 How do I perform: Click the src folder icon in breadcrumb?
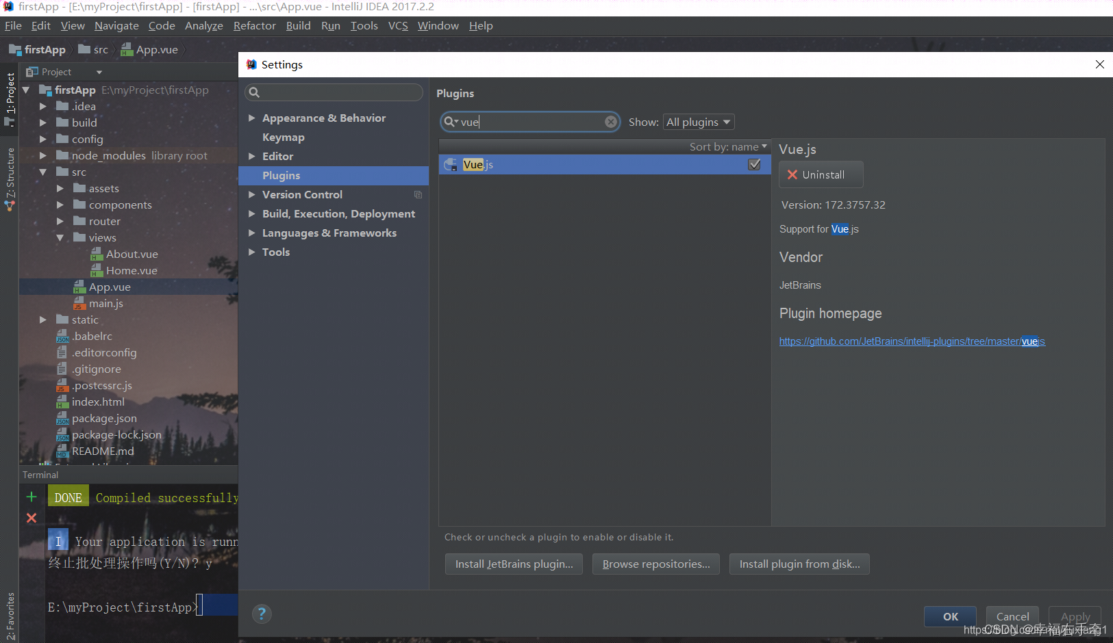pyautogui.click(x=84, y=49)
